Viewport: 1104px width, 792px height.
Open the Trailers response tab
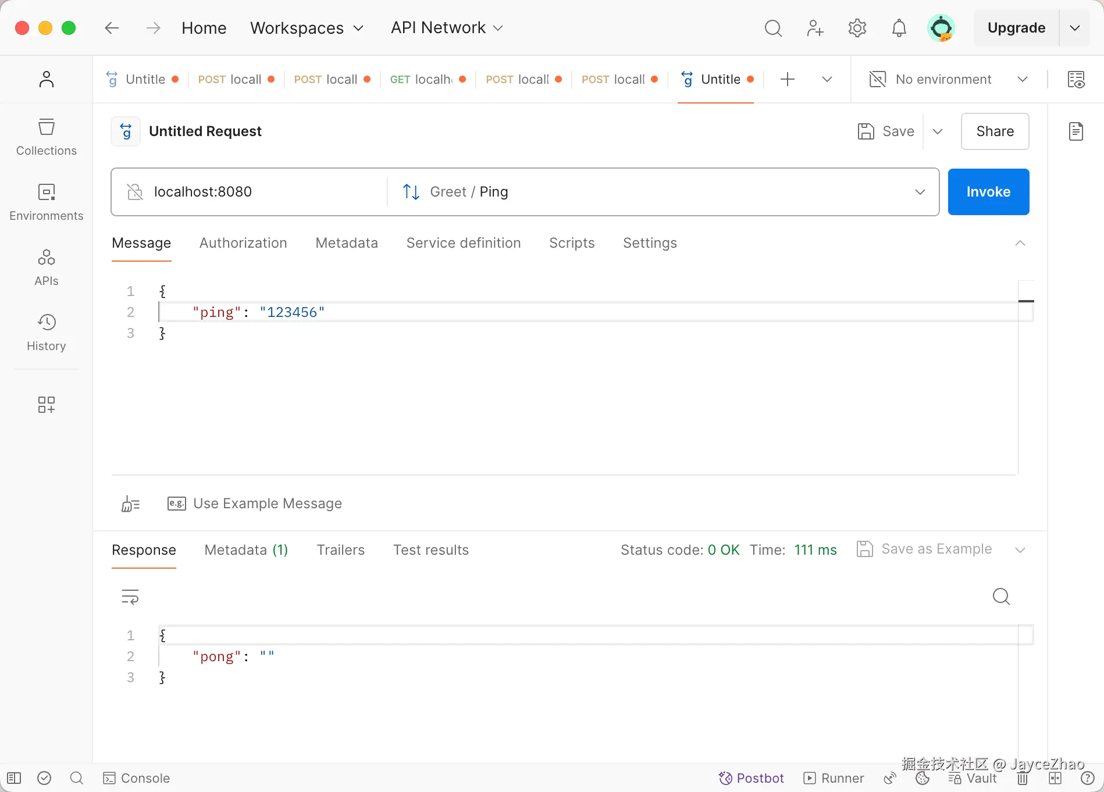tap(340, 550)
